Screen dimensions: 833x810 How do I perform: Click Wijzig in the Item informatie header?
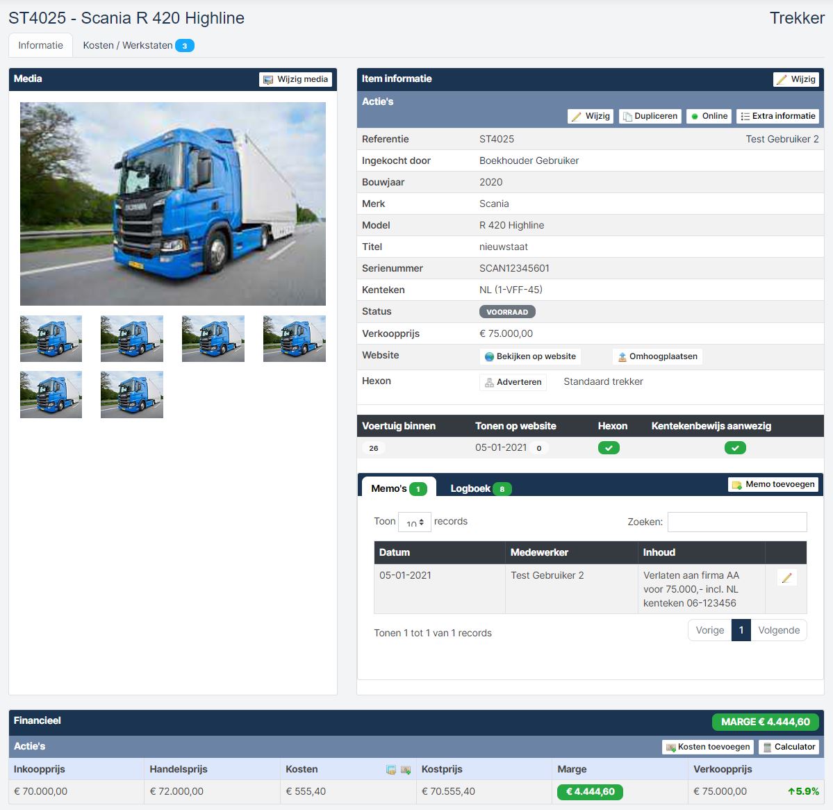(795, 79)
